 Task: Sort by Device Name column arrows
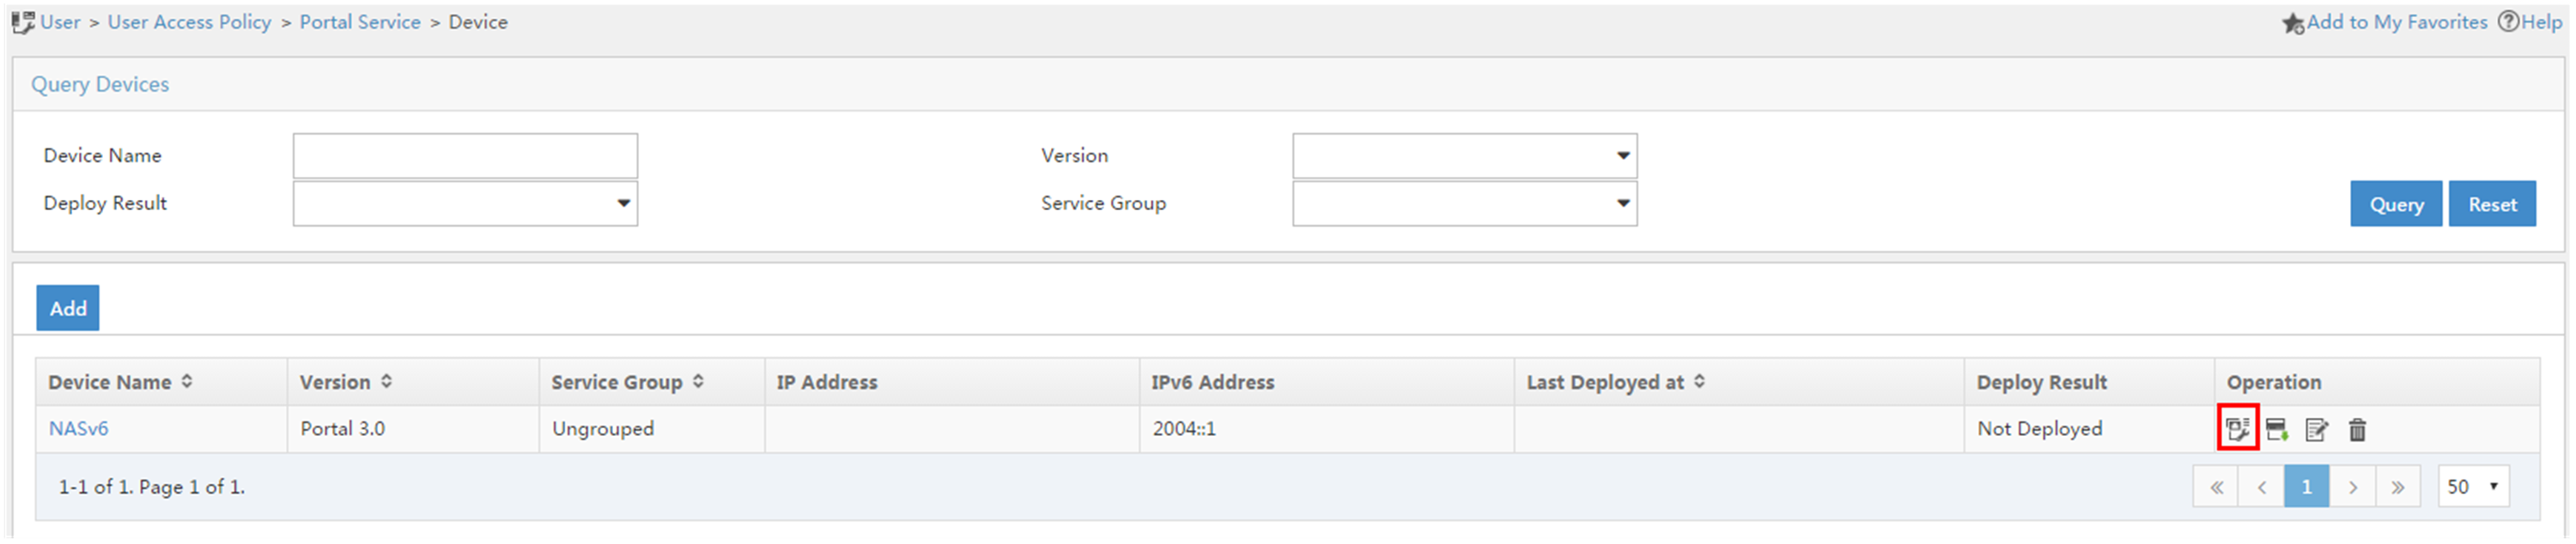point(187,381)
